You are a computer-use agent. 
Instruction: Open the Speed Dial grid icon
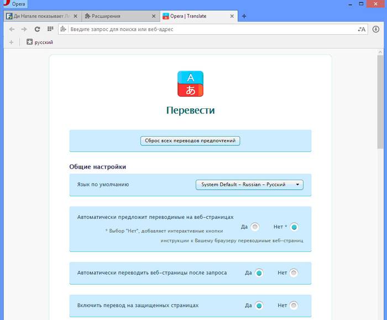(50, 29)
